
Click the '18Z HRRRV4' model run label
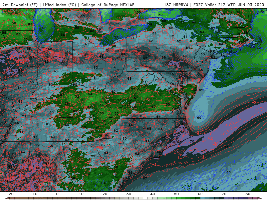176,5
